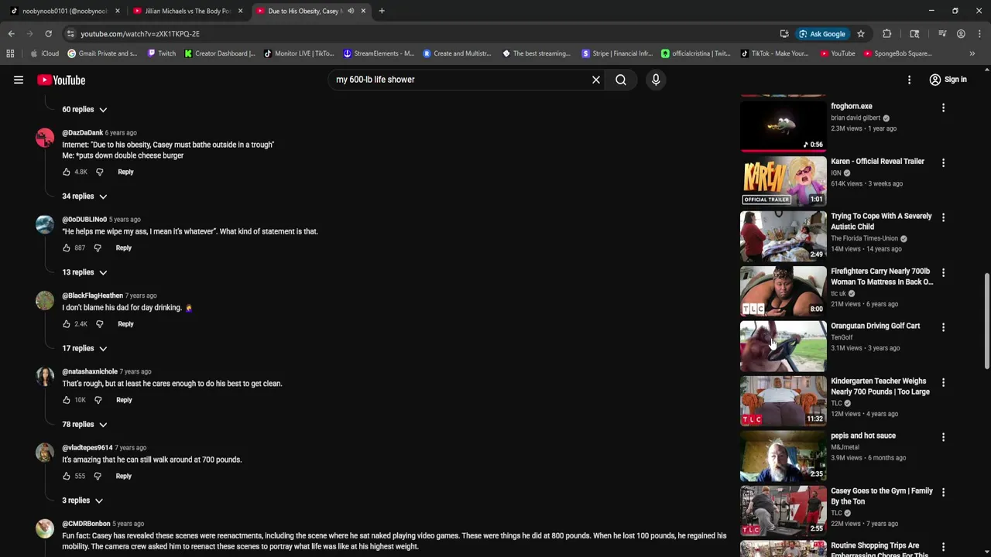
Task: Open options for pepis and hot sauce
Action: (x=943, y=438)
